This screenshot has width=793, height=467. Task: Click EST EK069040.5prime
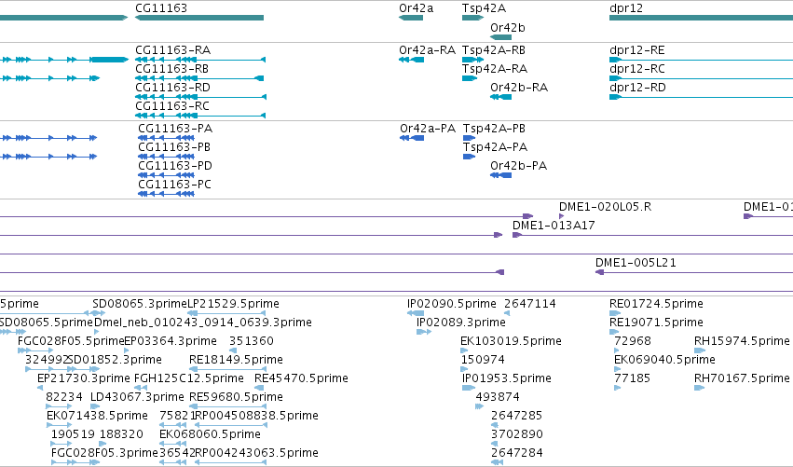[x=664, y=360]
